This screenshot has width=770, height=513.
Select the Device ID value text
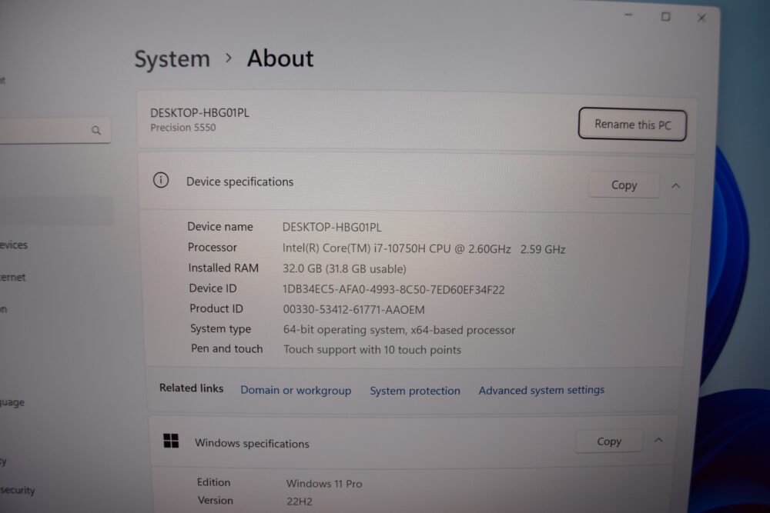[x=393, y=289]
